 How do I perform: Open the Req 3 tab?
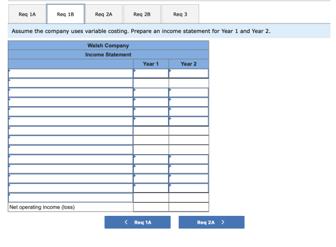[180, 14]
